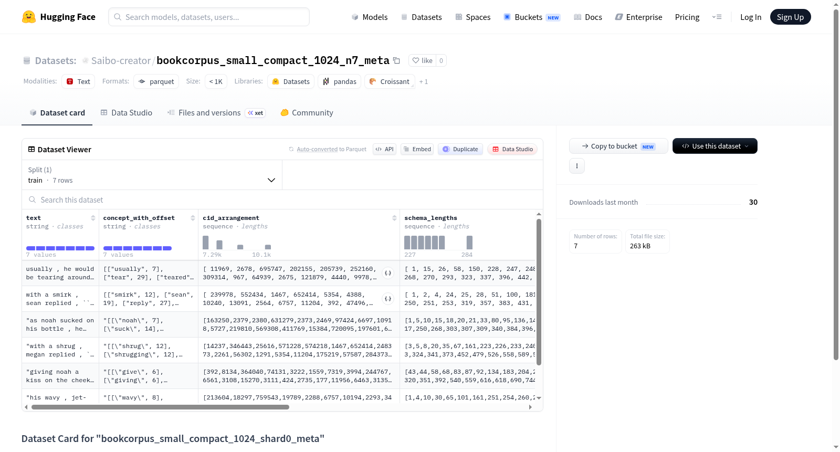This screenshot has width=840, height=452.
Task: Click the like heart button
Action: click(x=422, y=60)
